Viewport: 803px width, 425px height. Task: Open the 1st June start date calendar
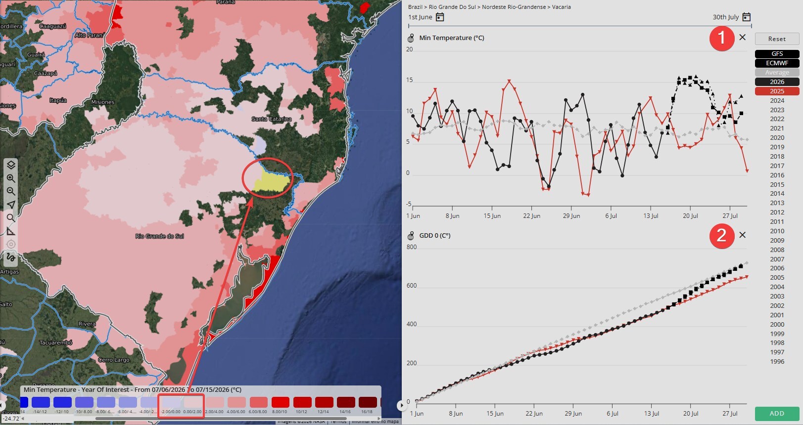coord(440,17)
